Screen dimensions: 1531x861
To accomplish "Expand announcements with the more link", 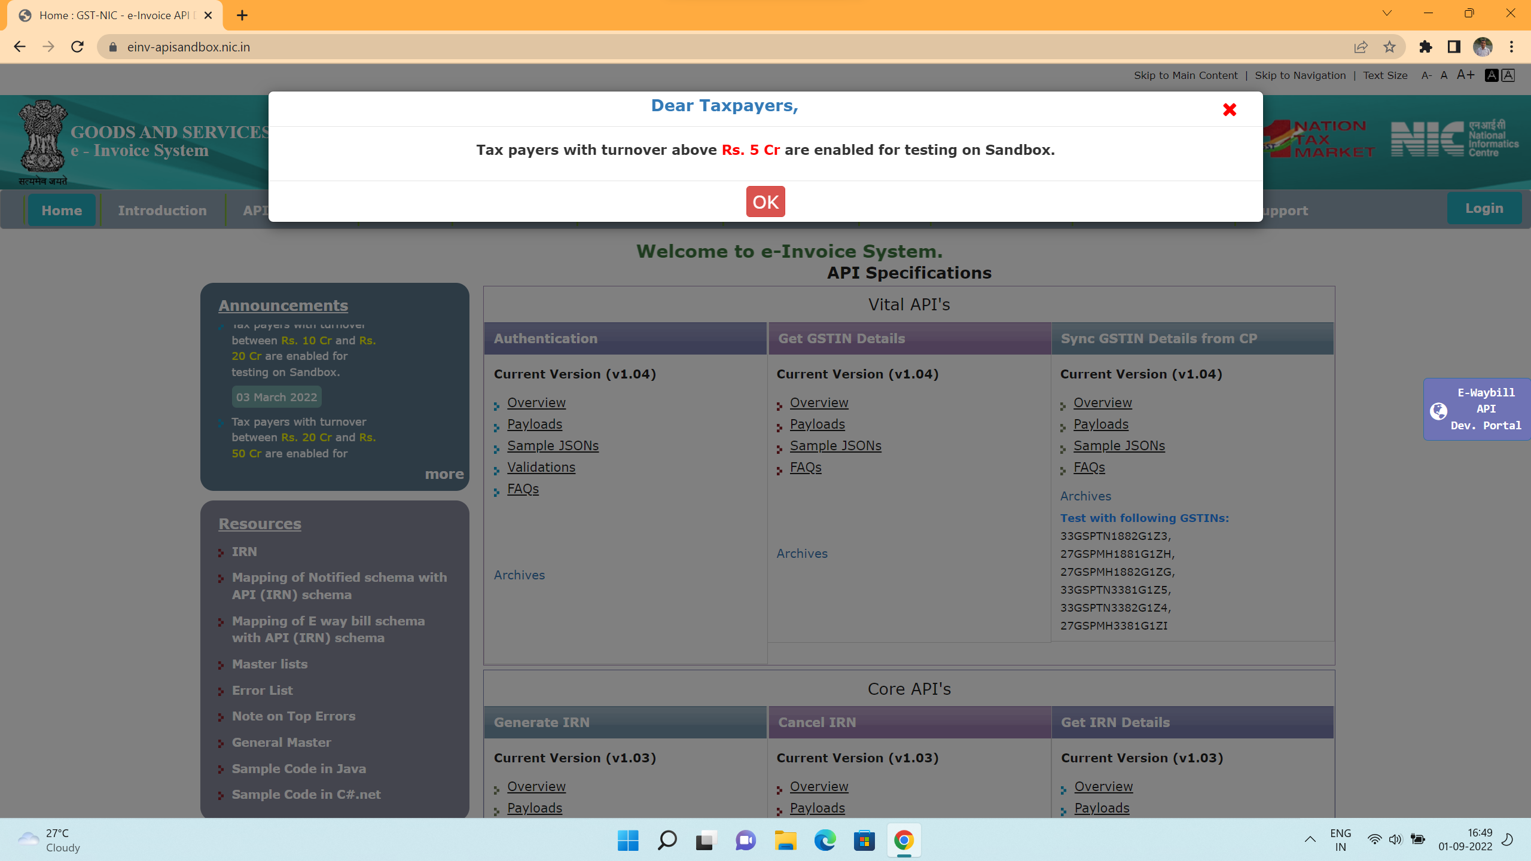I will coord(444,474).
